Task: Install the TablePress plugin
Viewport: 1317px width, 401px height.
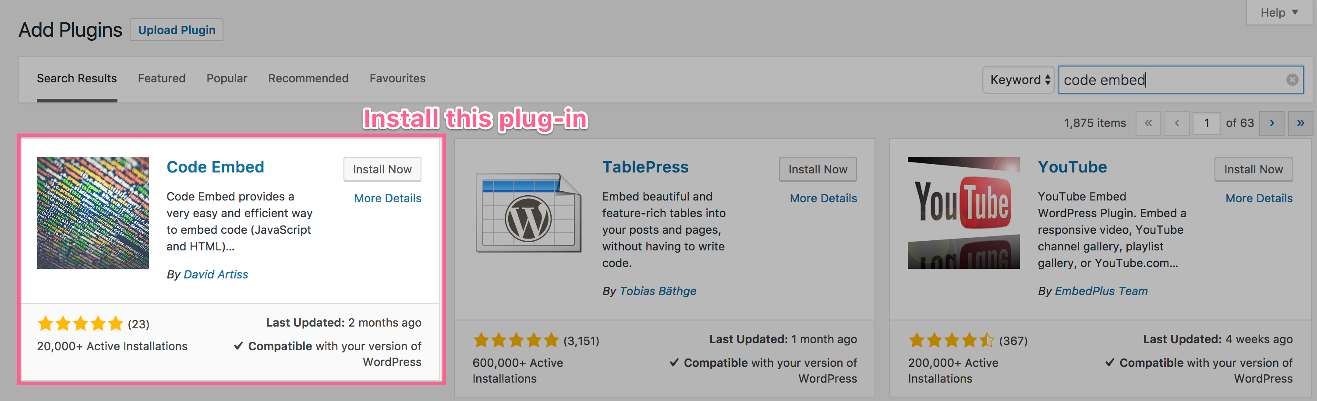Action: point(818,169)
